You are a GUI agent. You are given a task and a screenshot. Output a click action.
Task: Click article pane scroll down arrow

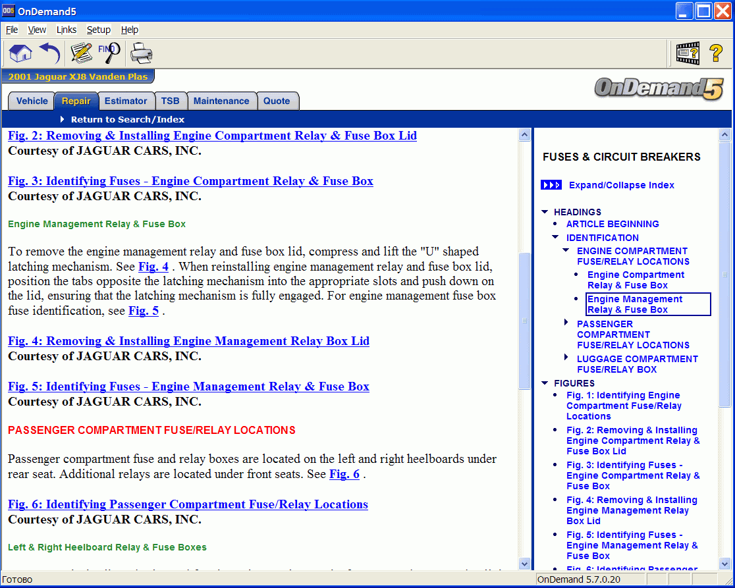(x=524, y=563)
